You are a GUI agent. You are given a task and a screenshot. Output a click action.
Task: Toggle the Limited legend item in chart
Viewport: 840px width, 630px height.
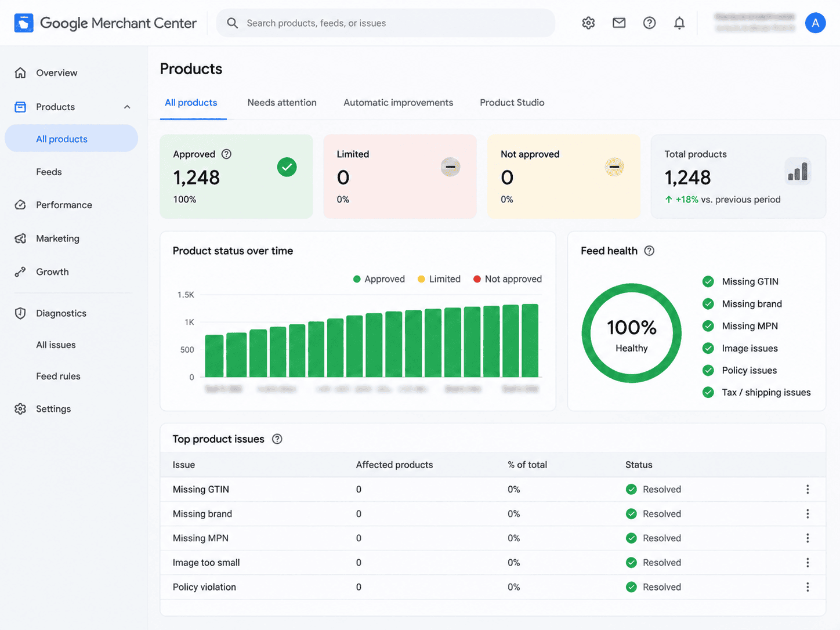pos(439,279)
